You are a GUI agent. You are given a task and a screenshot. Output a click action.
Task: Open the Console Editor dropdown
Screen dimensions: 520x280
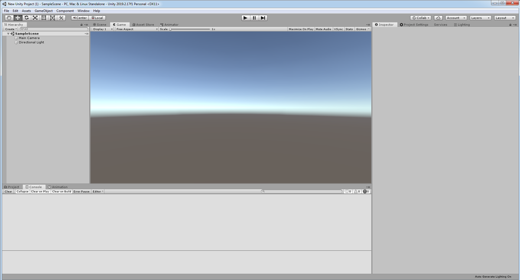point(98,191)
